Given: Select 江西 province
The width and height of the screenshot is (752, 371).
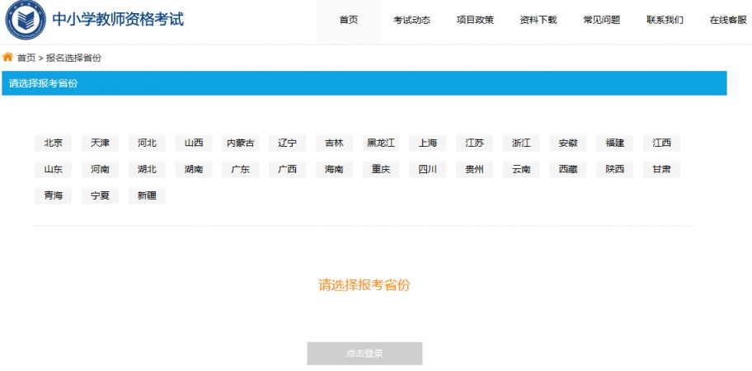Looking at the screenshot, I should [662, 143].
